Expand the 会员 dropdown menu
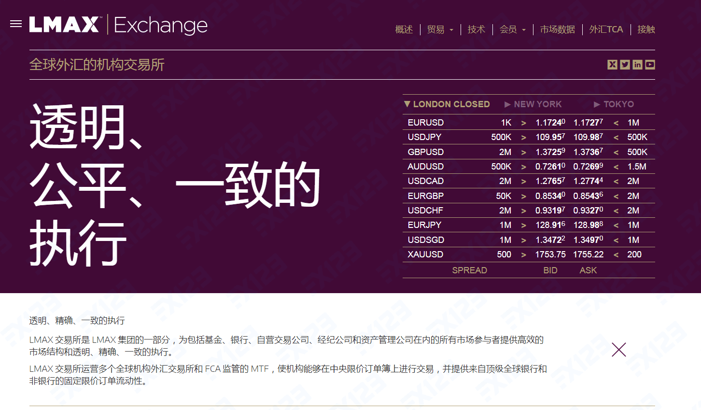This screenshot has height=410, width=701. pos(512,29)
